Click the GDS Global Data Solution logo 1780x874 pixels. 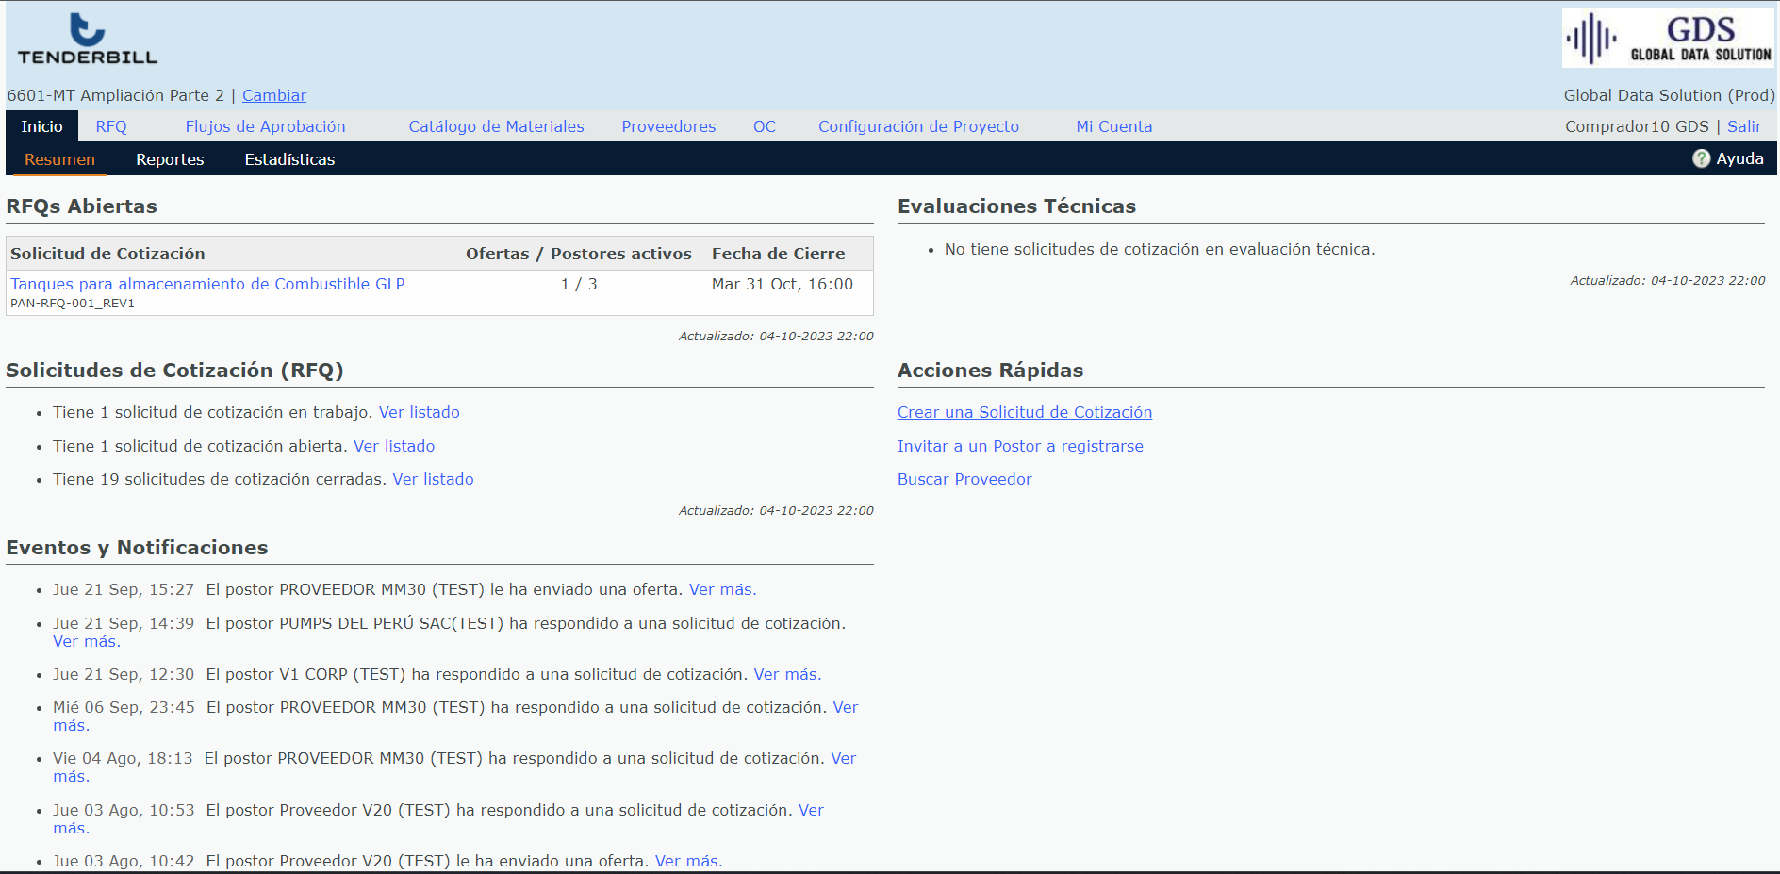(x=1667, y=39)
